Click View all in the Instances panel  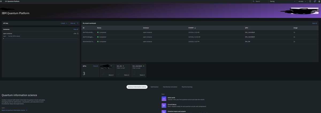pyautogui.click(x=76, y=29)
